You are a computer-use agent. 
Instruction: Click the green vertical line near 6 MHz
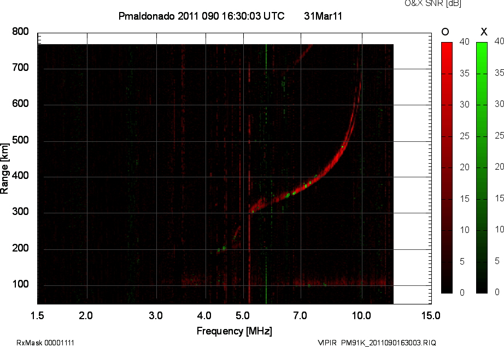[x=266, y=173]
